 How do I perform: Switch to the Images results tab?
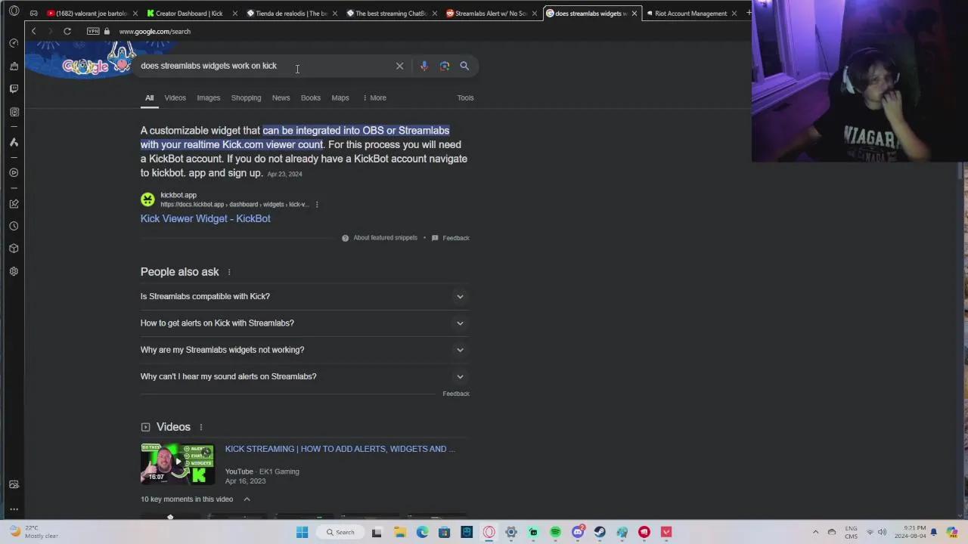(209, 97)
